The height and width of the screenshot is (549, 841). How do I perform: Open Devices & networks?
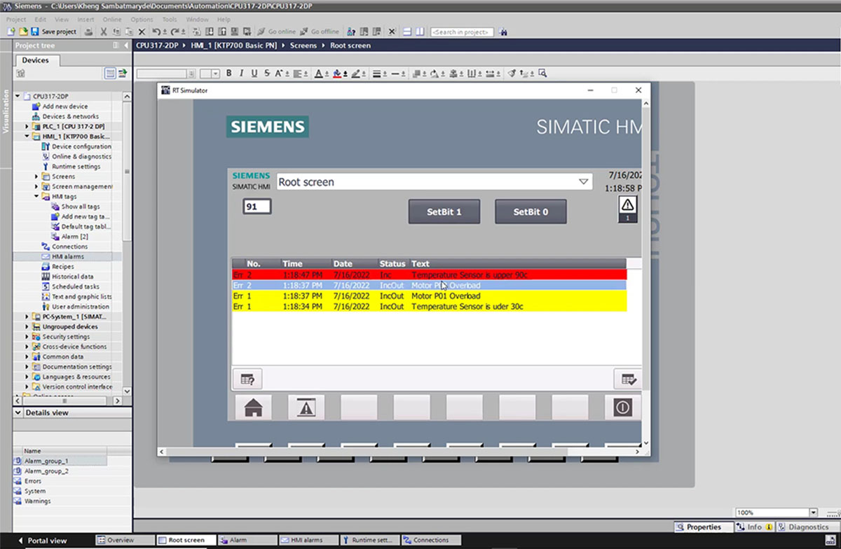70,116
